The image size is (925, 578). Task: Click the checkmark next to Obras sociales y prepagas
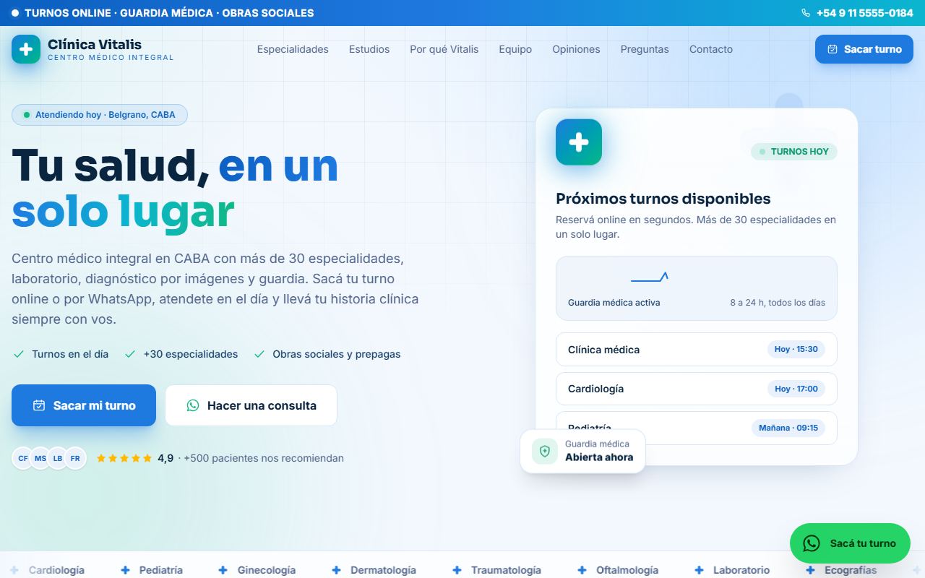259,354
